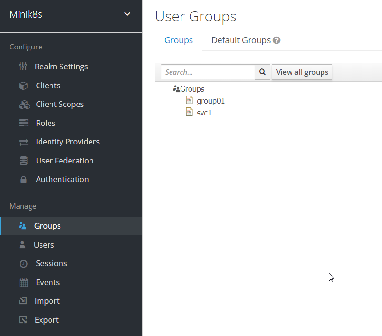Click the group01 document icon
The image size is (382, 336).
189,100
